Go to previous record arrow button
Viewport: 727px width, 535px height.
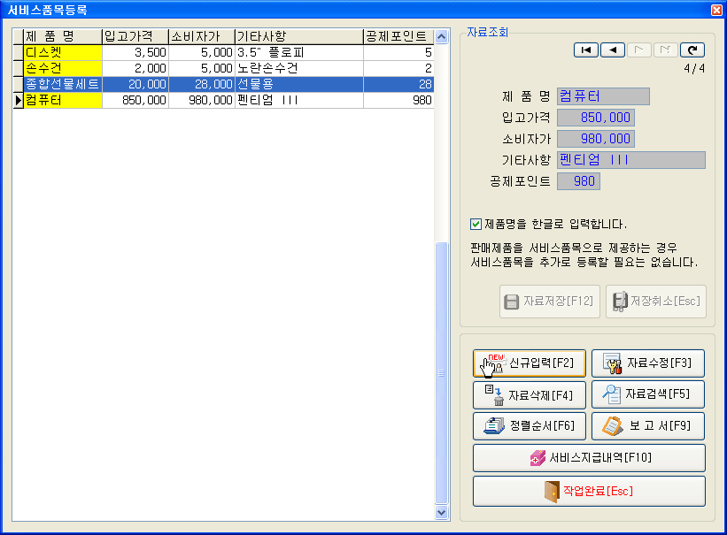[613, 50]
